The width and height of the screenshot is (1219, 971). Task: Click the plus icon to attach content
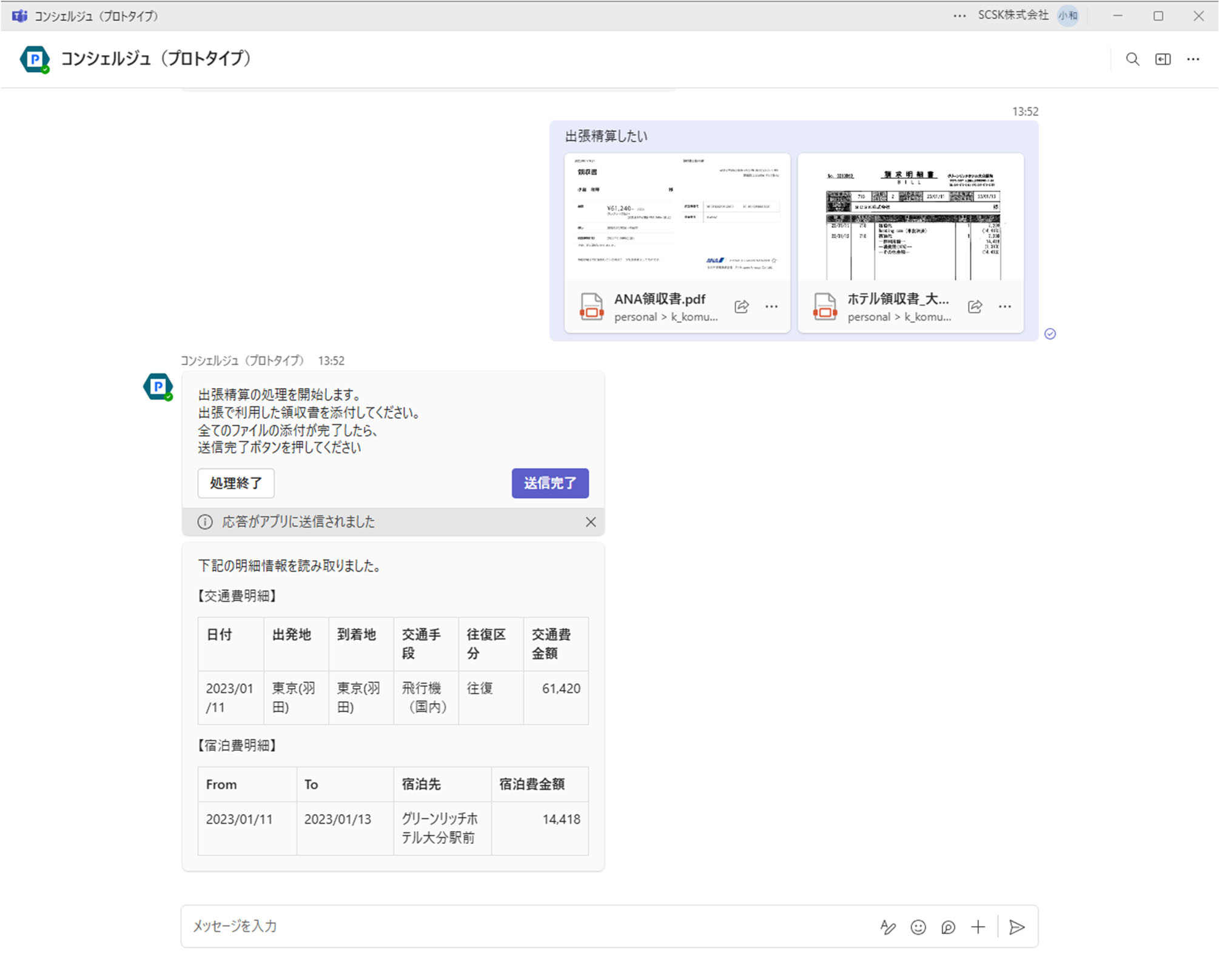click(979, 927)
